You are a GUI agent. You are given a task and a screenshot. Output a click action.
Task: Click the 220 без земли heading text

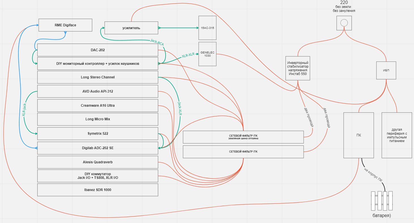point(344,7)
